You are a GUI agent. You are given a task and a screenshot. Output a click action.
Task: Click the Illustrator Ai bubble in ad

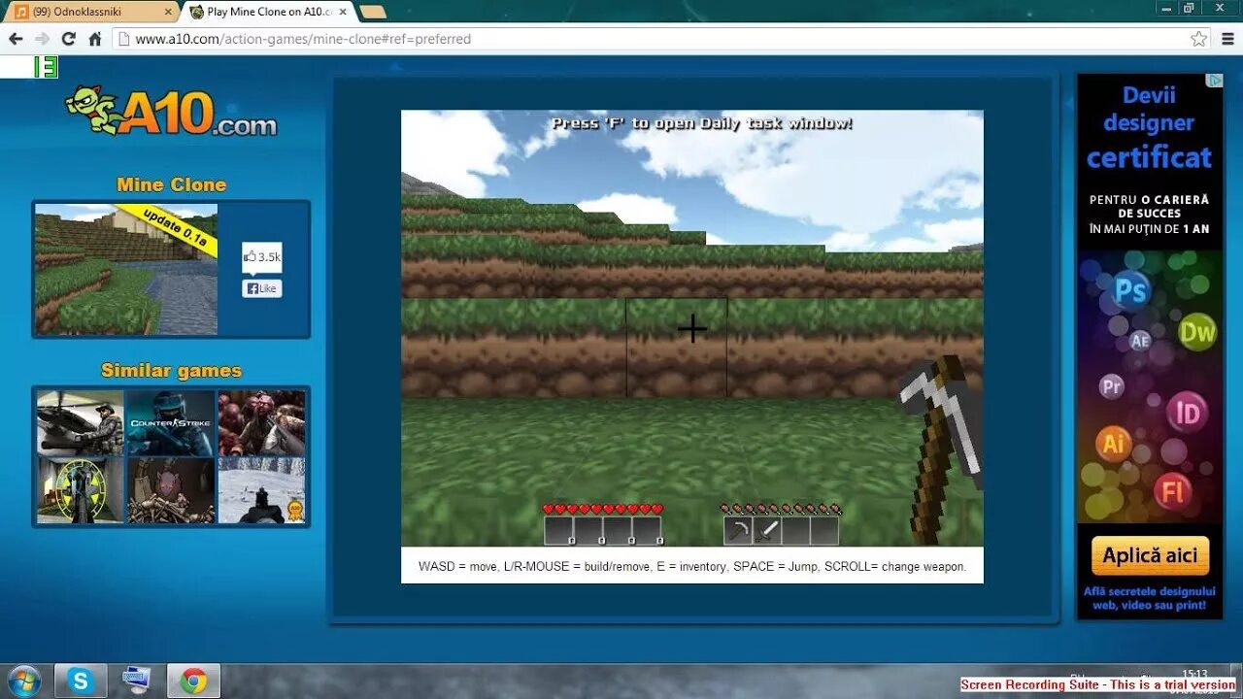pos(1114,445)
